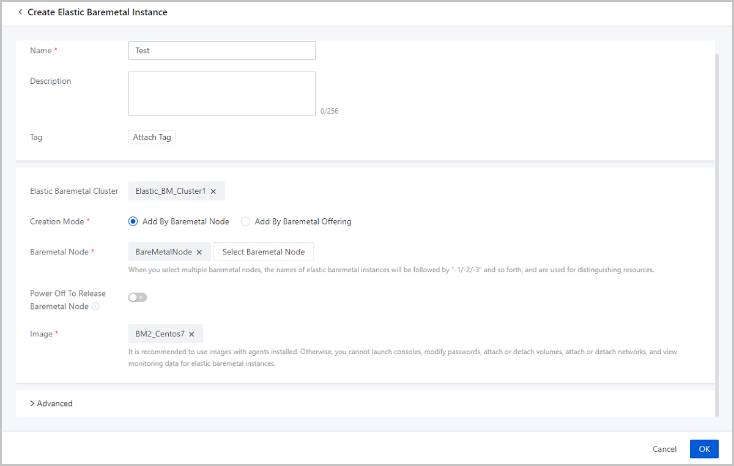The height and width of the screenshot is (466, 734).
Task: Click the vertical scrollbar on right
Action: (717, 232)
